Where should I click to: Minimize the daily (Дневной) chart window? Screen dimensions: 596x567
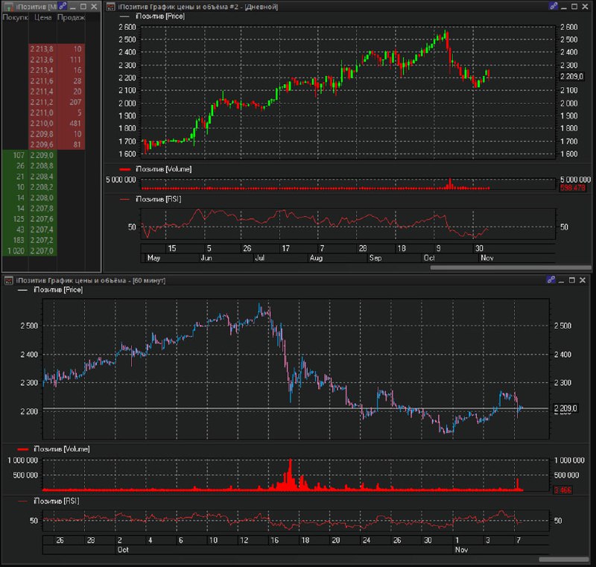pyautogui.click(x=564, y=7)
